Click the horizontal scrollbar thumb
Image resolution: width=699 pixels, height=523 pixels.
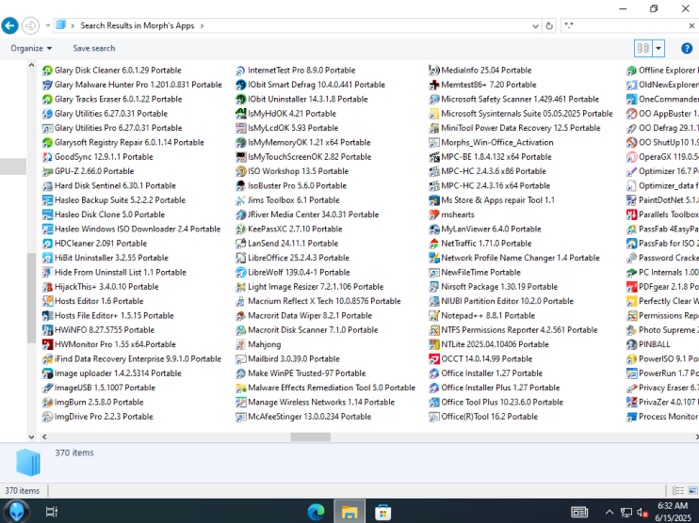[x=310, y=437]
